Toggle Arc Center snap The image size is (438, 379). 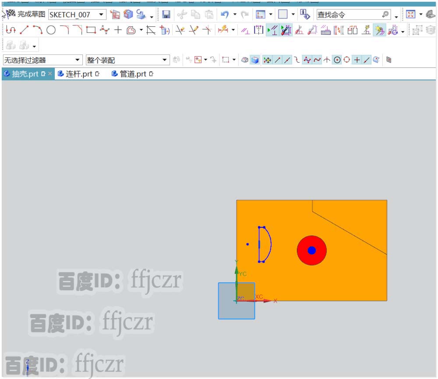[337, 60]
